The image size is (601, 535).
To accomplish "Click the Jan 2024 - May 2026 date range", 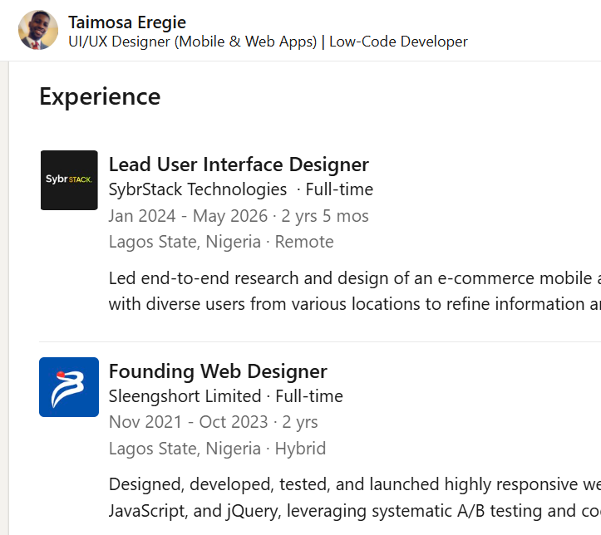I will pos(188,216).
